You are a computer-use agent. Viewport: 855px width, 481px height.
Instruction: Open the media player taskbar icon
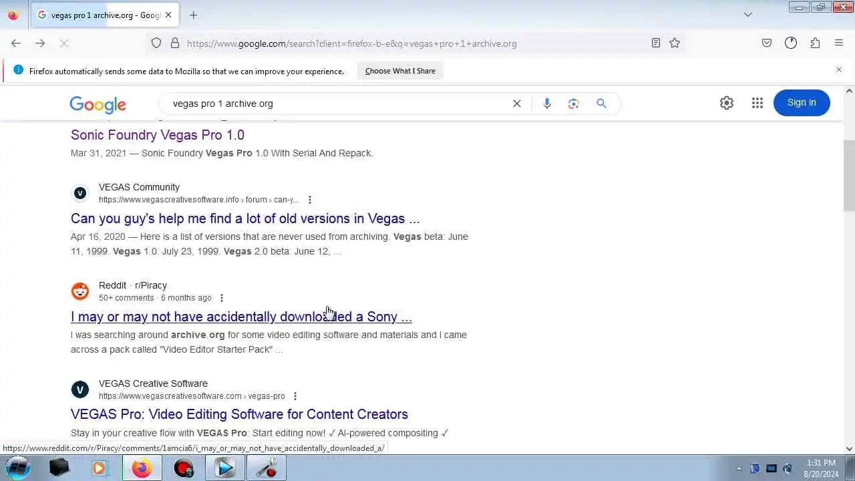pos(100,468)
